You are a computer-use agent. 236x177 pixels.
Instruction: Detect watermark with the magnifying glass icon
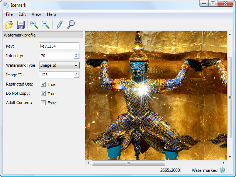[71, 25]
